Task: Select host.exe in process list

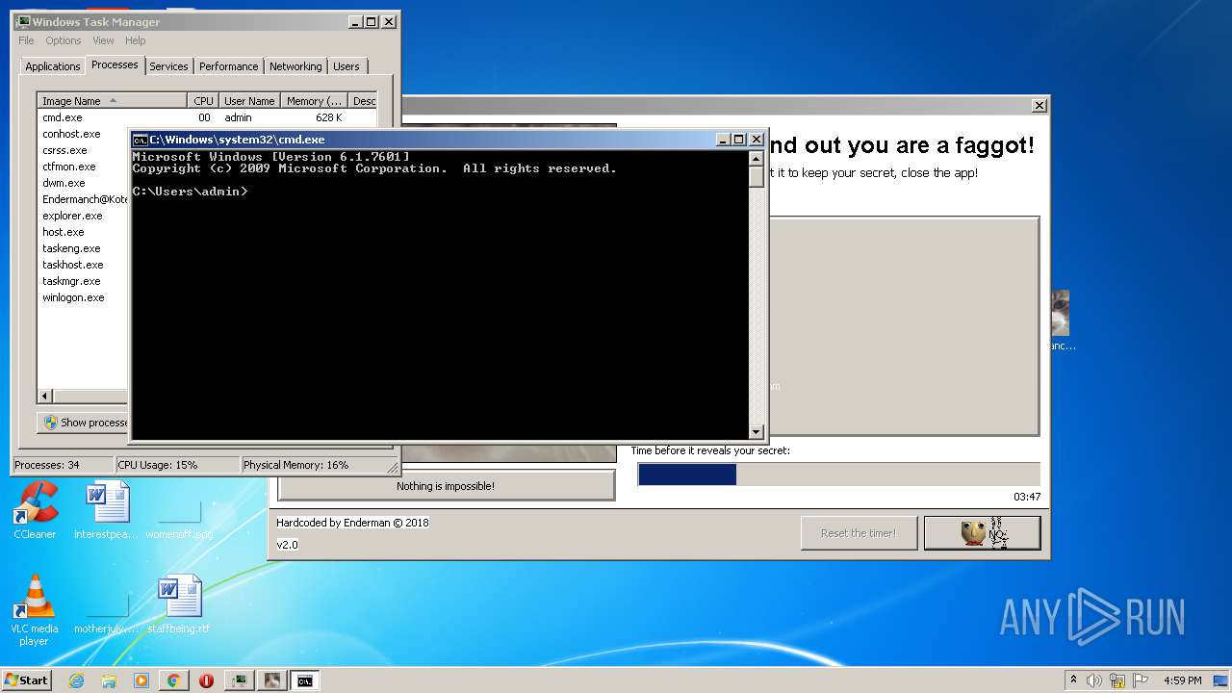Action: tap(63, 232)
